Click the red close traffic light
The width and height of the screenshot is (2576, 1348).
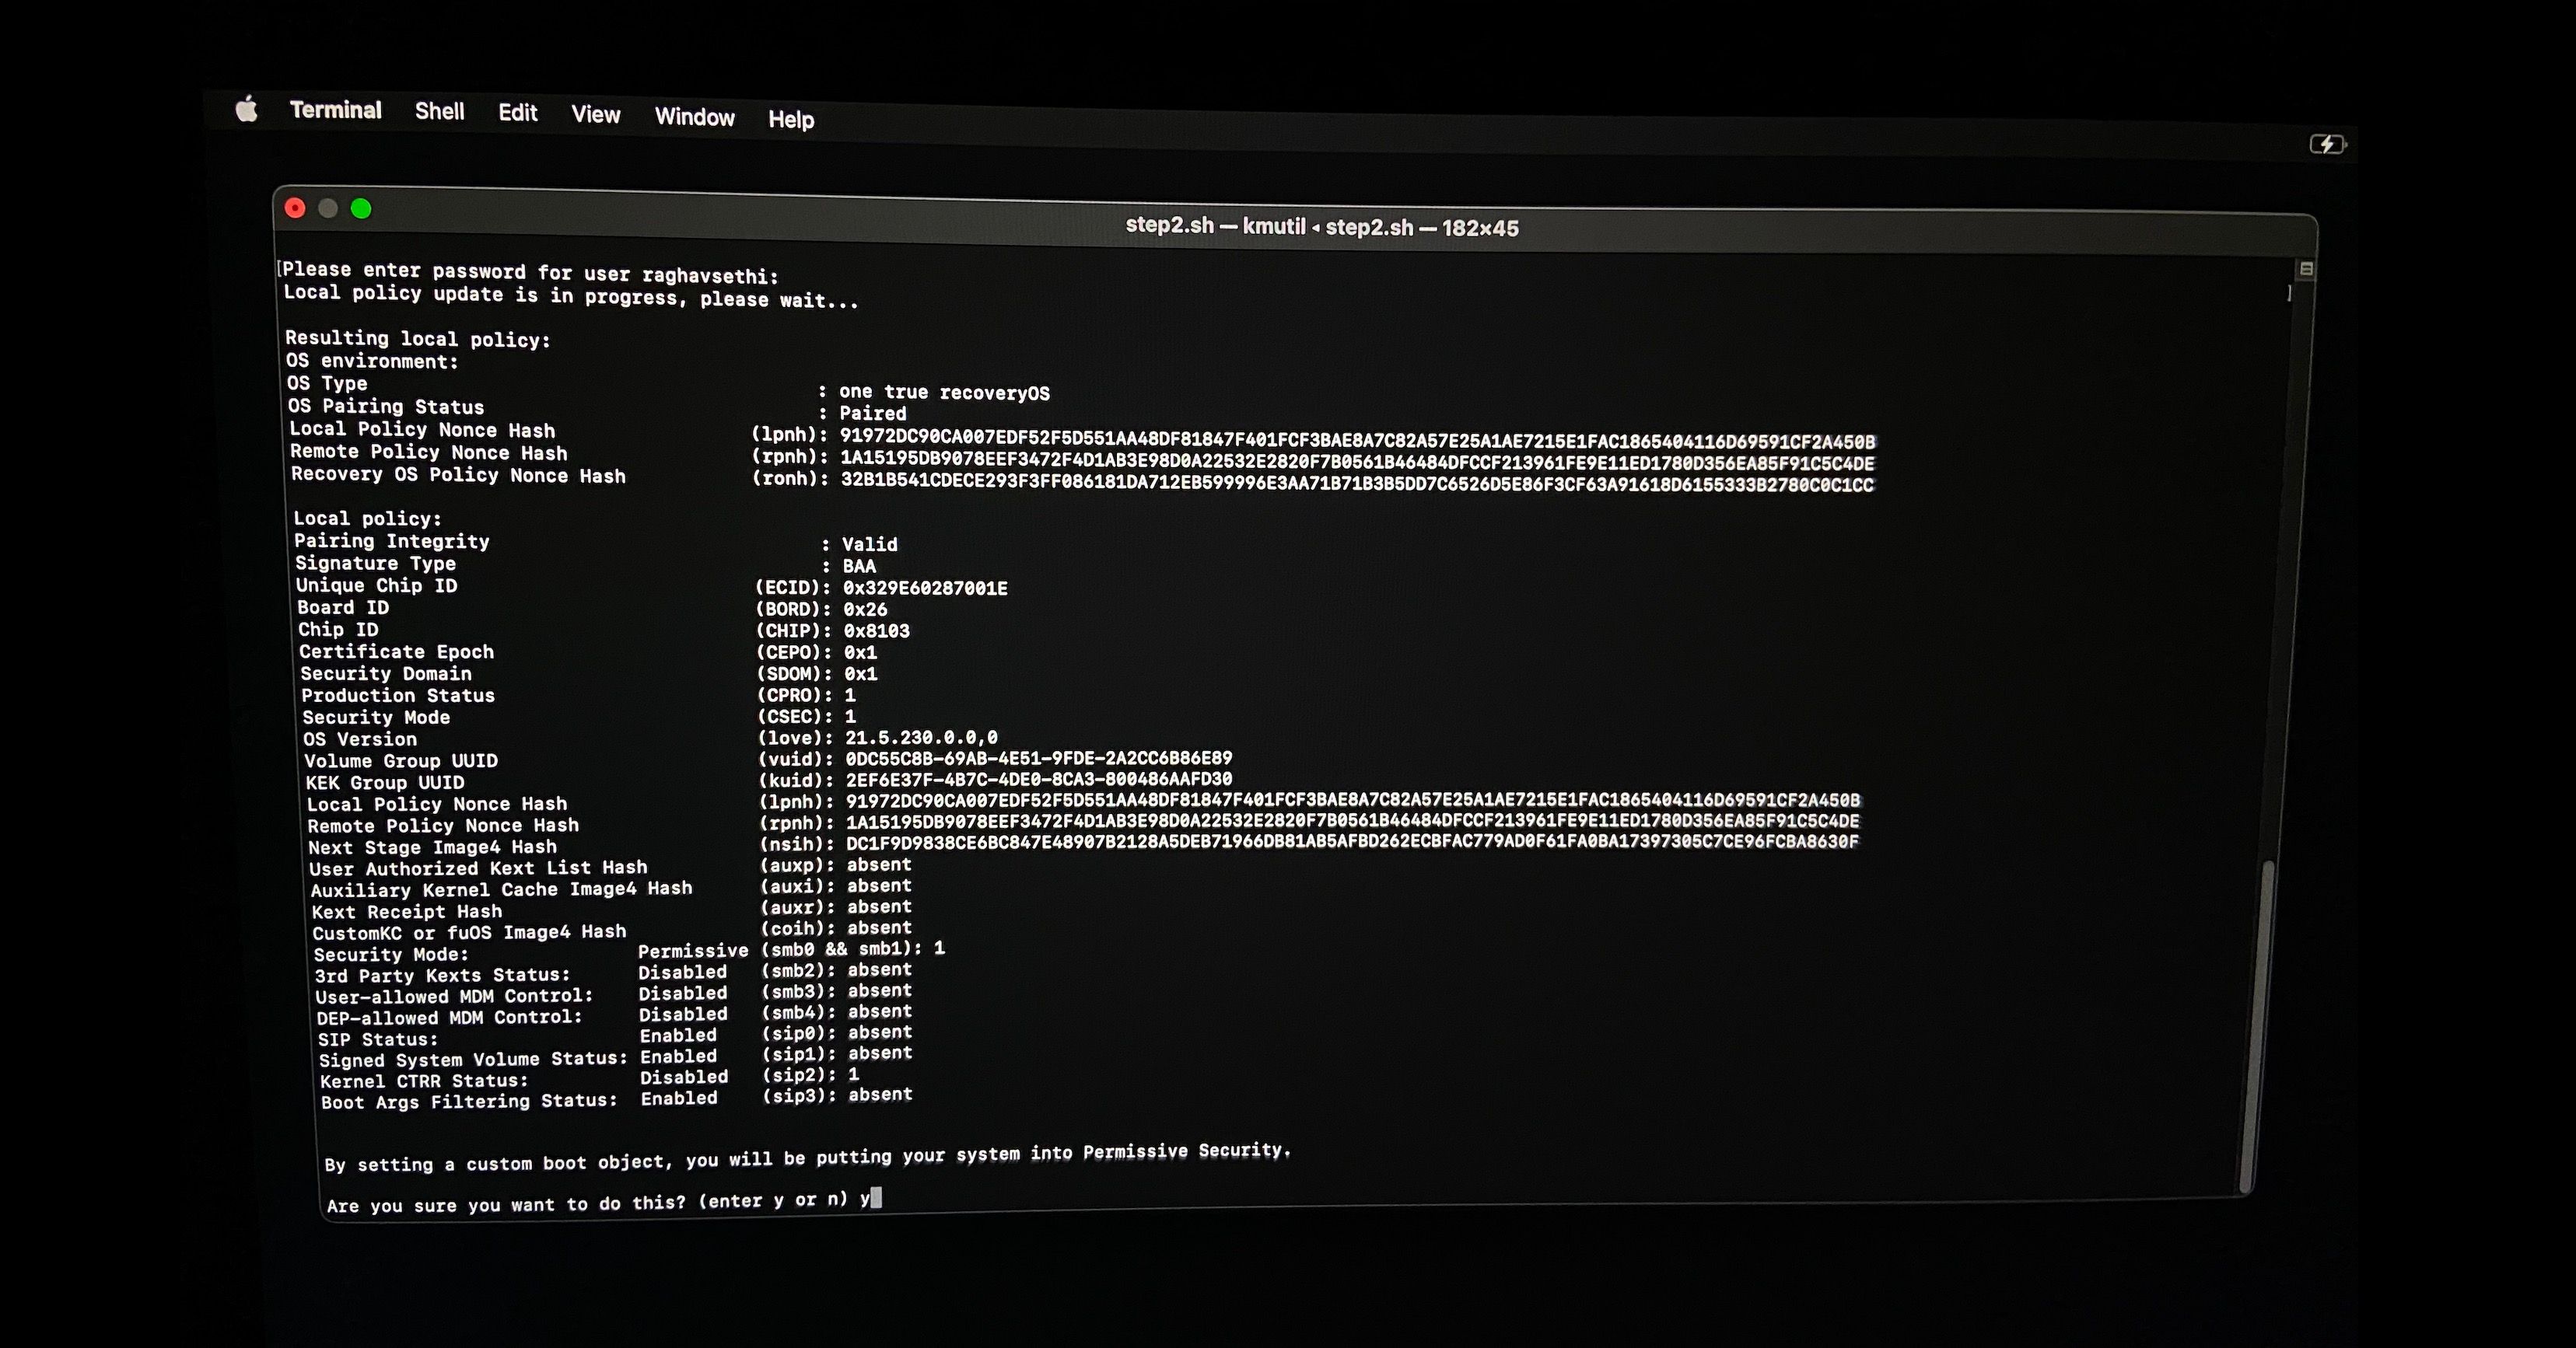[296, 208]
